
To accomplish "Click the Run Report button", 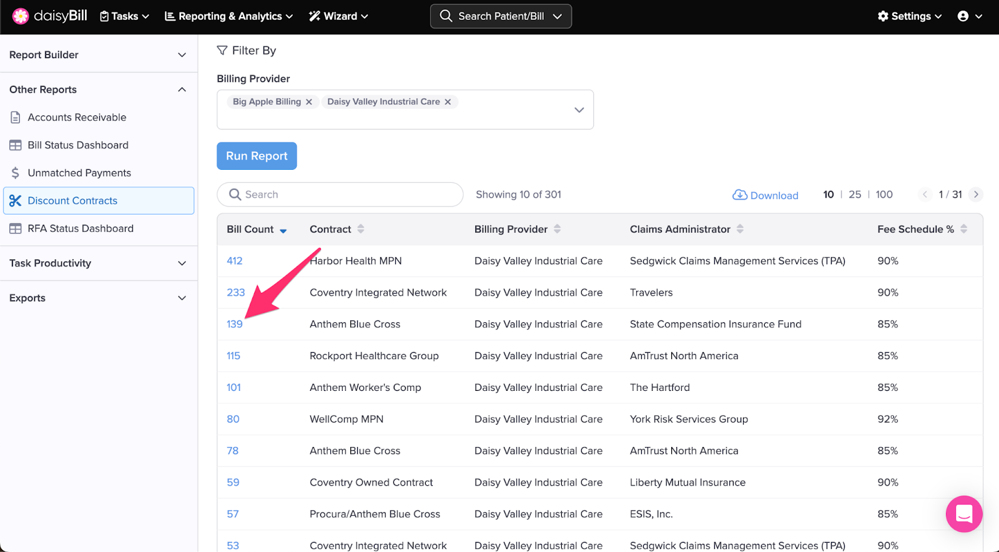I will (x=257, y=156).
